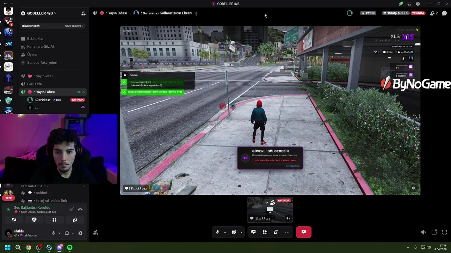Click the Yayın Odası / GOBELLER 4/B link
This screenshot has height=253, width=451.
click(x=38, y=212)
